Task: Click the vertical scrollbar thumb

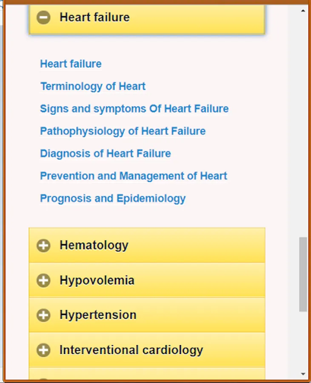Action: click(303, 274)
